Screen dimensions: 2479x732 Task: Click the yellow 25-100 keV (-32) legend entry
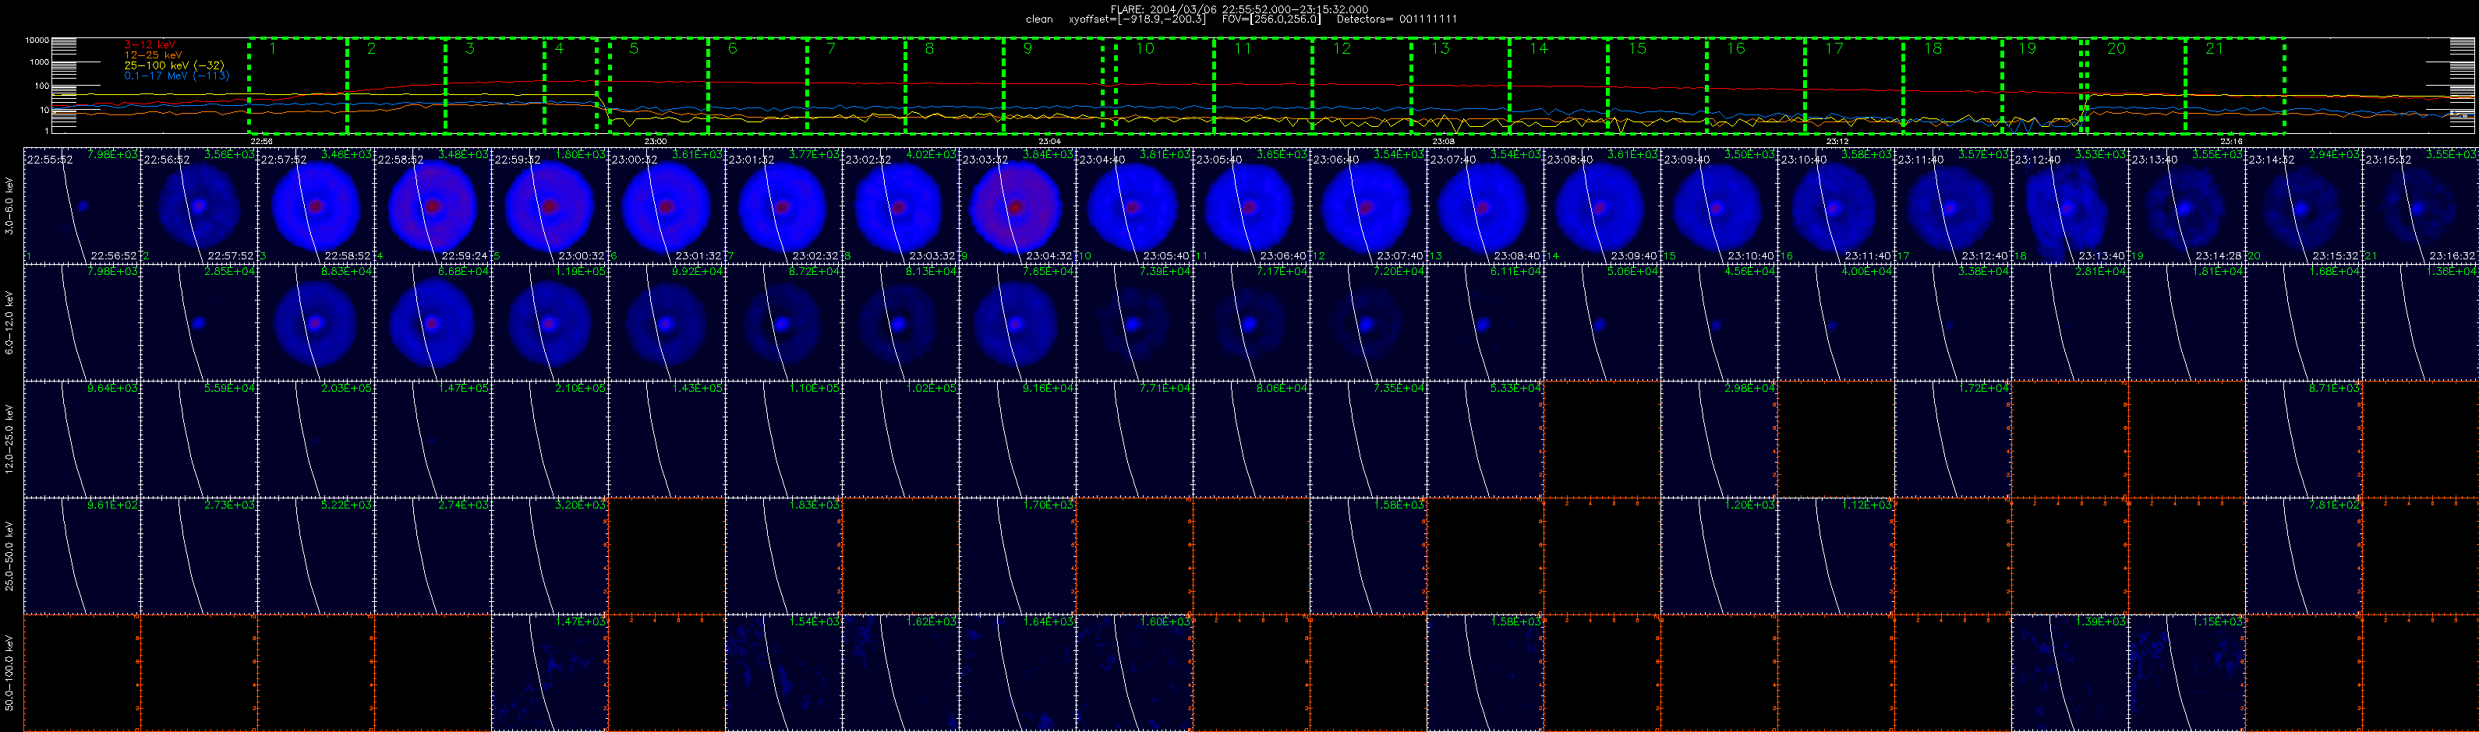[x=174, y=65]
